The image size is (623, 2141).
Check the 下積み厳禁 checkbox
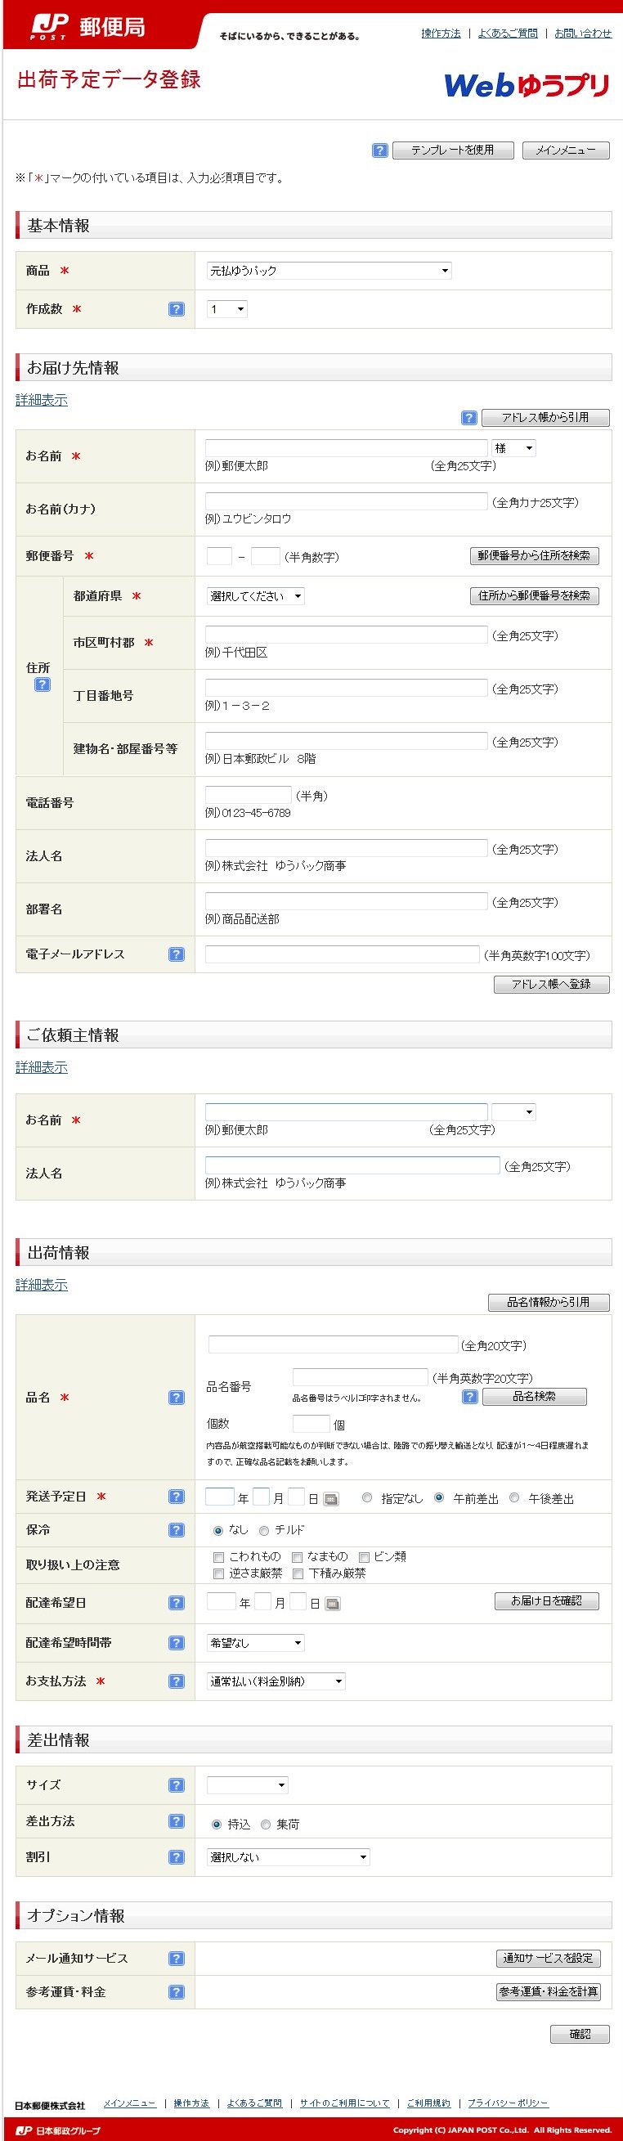tap(298, 1573)
